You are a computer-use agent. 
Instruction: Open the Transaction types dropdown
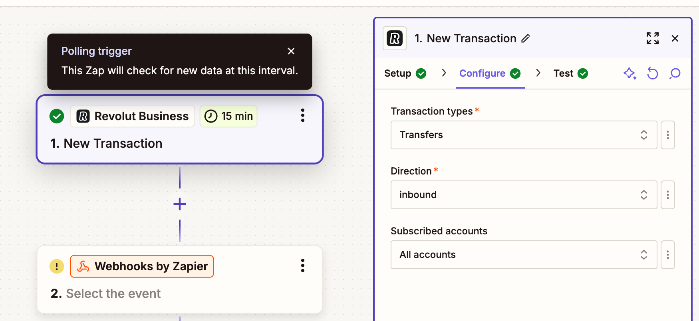pos(524,135)
